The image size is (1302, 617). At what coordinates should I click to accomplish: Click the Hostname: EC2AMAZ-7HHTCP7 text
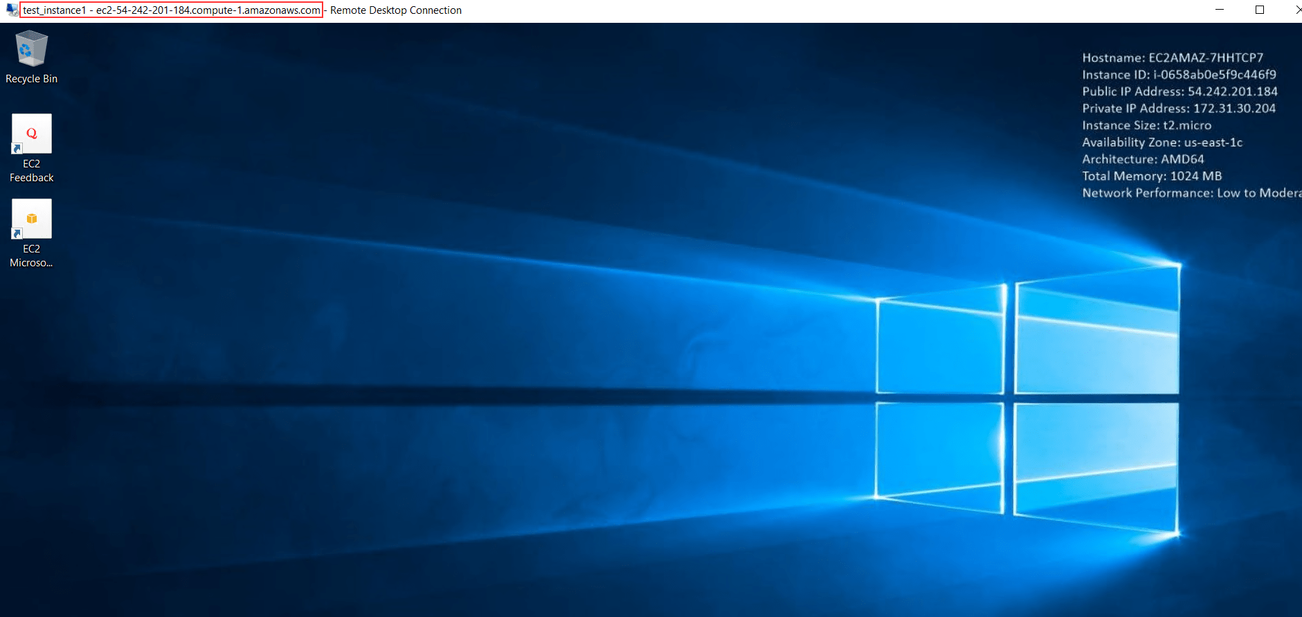point(1173,57)
